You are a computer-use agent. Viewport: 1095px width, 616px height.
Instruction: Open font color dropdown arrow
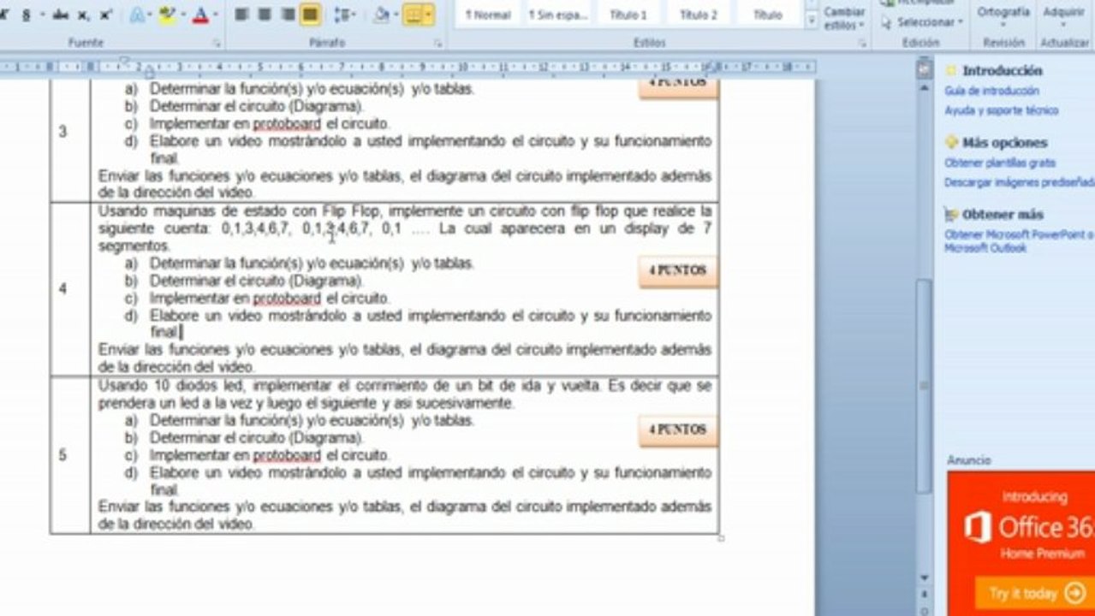(214, 15)
